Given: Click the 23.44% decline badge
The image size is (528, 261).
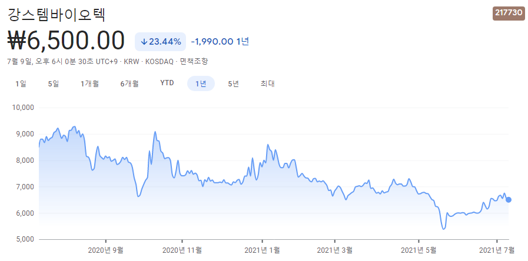Looking at the screenshot, I should 160,42.
